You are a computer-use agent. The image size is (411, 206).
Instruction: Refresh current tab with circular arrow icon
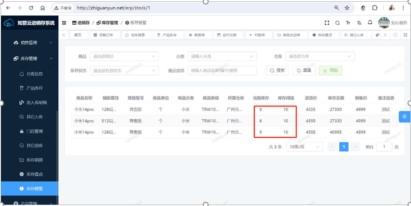point(395,35)
